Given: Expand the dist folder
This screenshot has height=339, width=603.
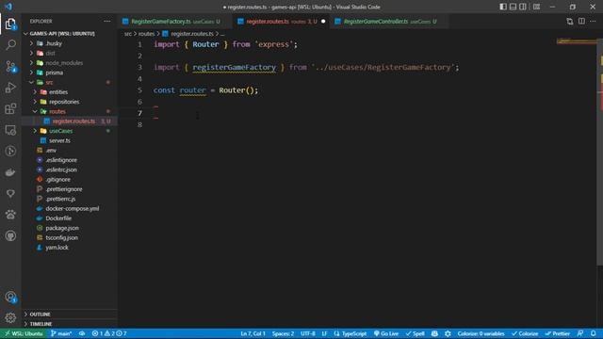Looking at the screenshot, I should [70, 53].
